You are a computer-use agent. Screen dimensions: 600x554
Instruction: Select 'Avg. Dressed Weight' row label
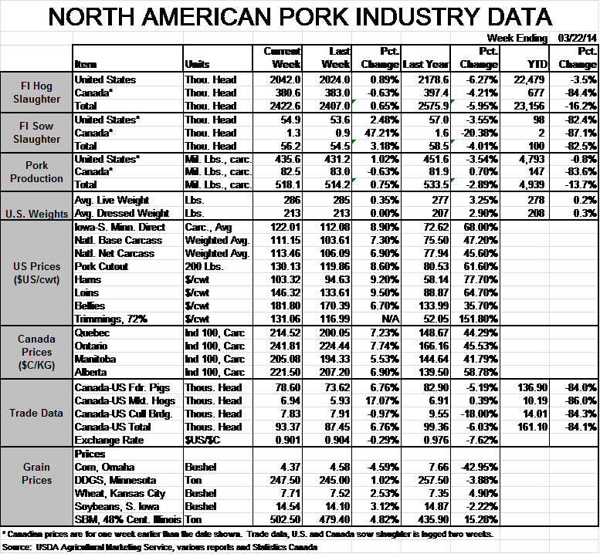[x=122, y=213]
